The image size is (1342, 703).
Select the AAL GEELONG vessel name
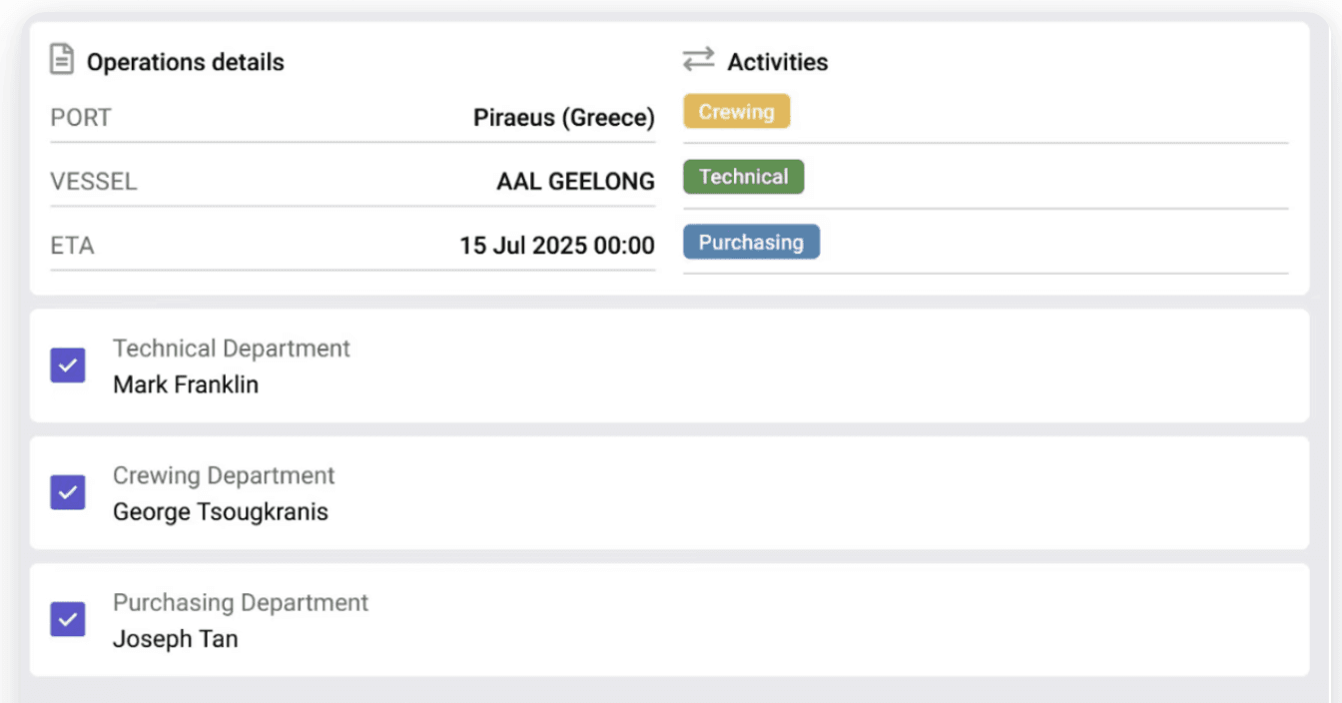coord(575,182)
